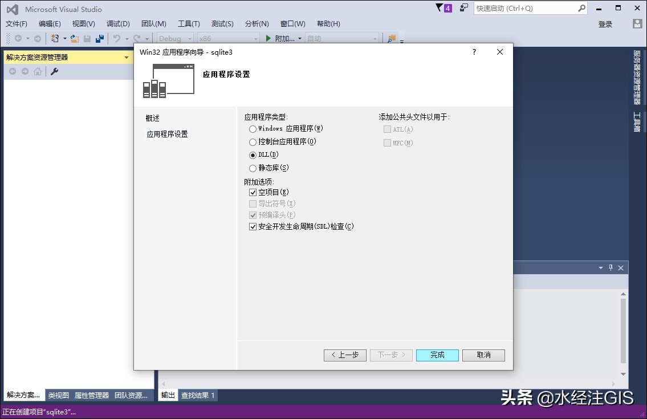Select the 静态库 radio button
The image size is (647, 419).
[253, 168]
